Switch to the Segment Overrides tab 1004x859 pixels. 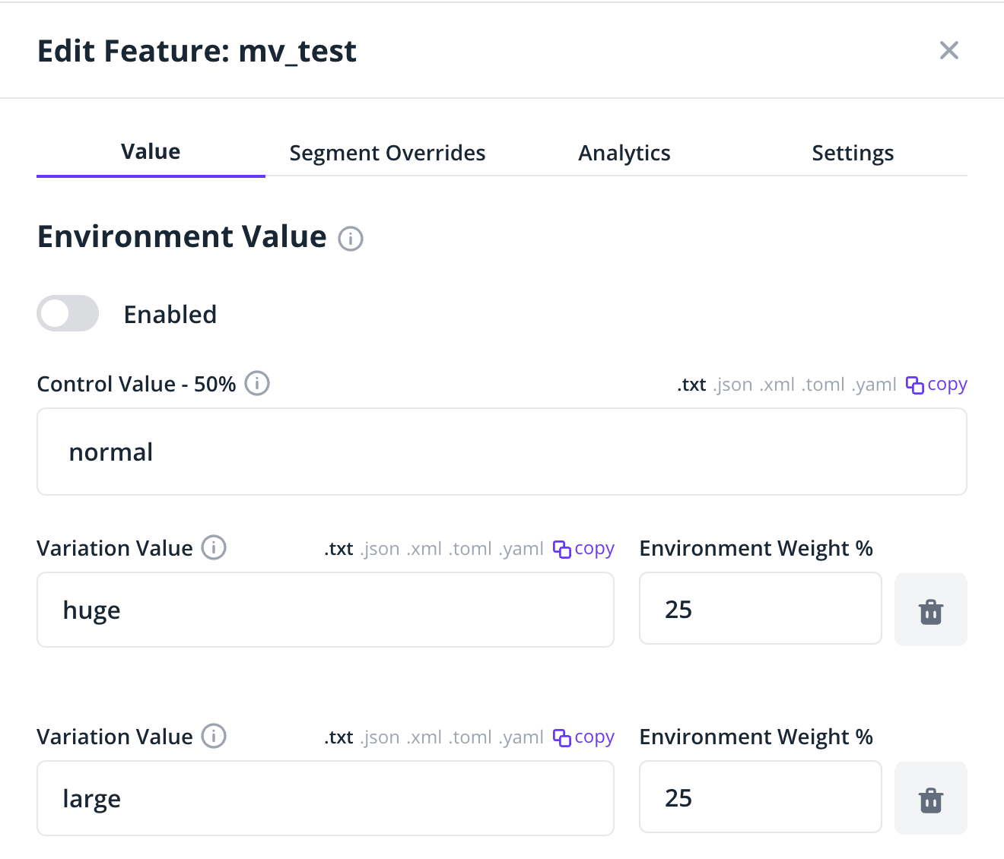click(x=387, y=154)
